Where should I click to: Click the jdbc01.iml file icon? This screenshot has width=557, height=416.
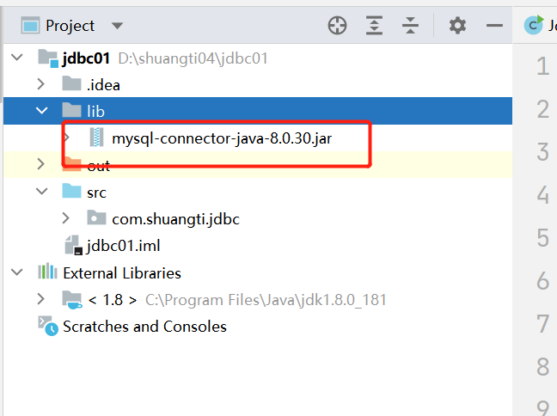coord(73,246)
